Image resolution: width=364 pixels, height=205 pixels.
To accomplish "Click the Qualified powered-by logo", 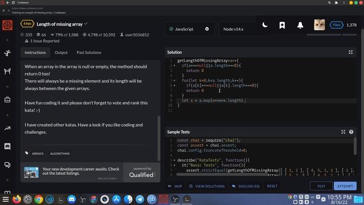I will (142, 173).
